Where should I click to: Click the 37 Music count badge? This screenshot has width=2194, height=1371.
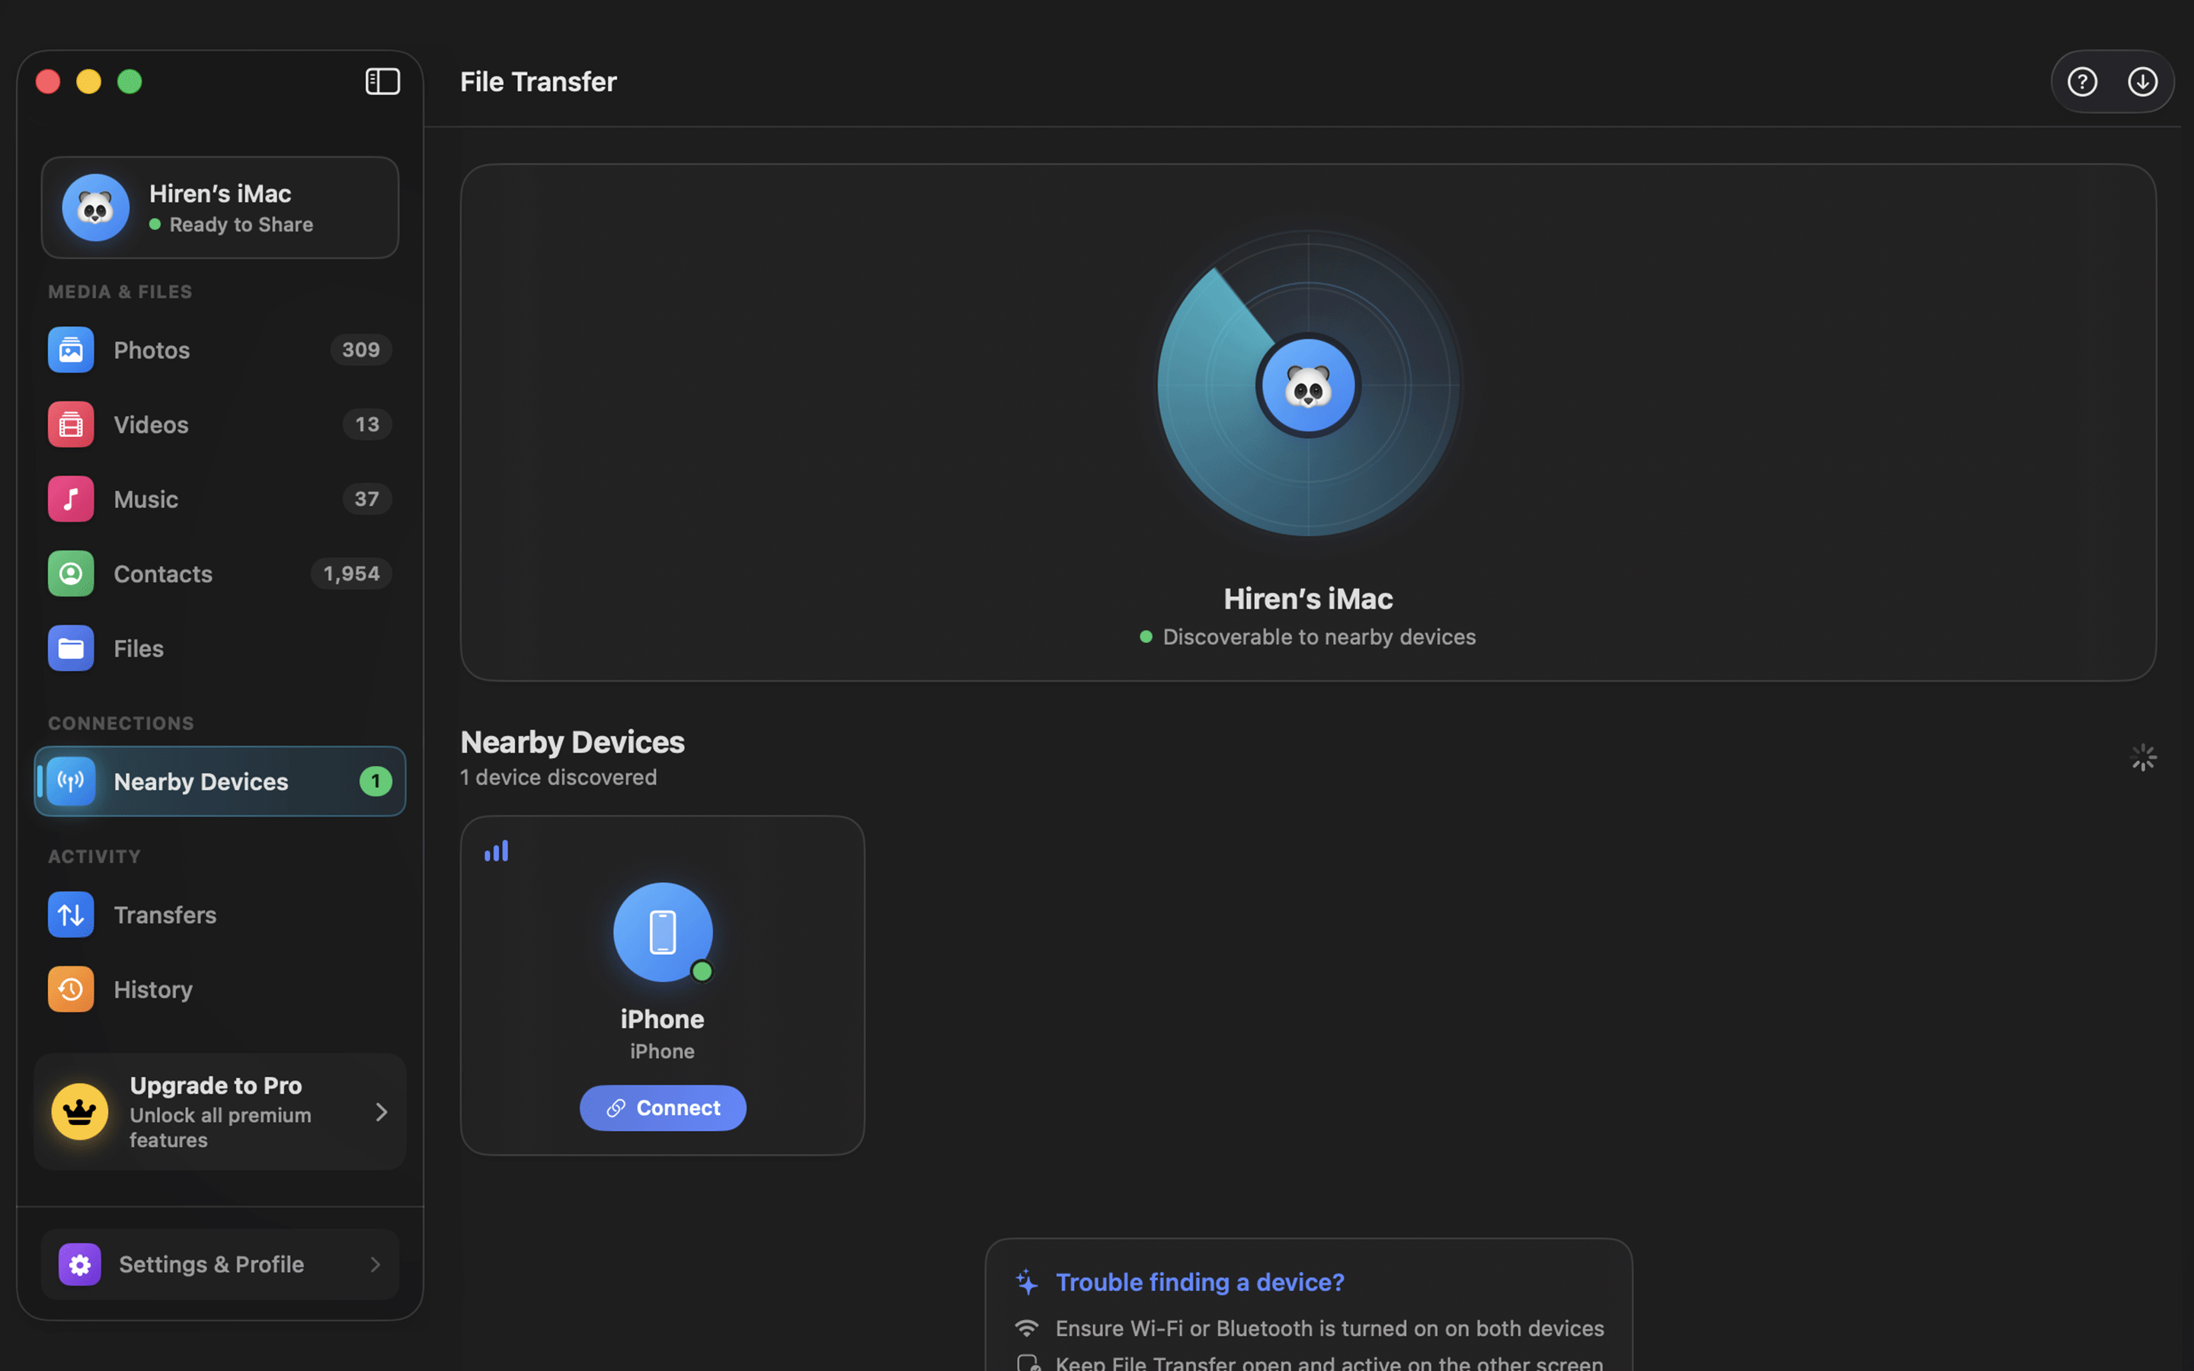(366, 499)
